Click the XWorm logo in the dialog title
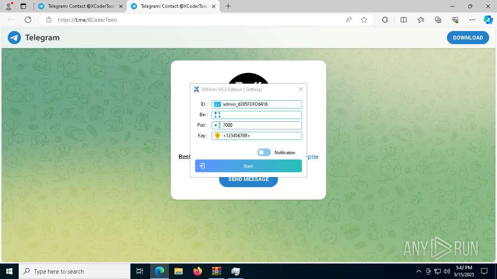Screen dimensions: 497x279 (x=196, y=90)
